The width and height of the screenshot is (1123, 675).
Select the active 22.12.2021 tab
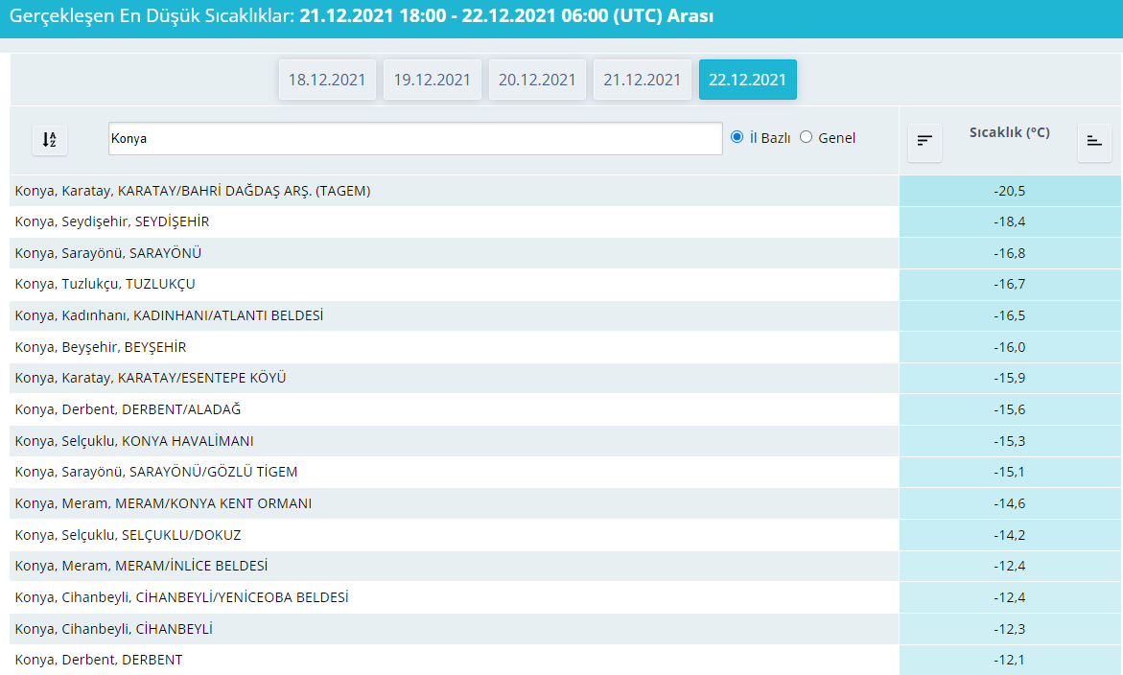coord(747,80)
